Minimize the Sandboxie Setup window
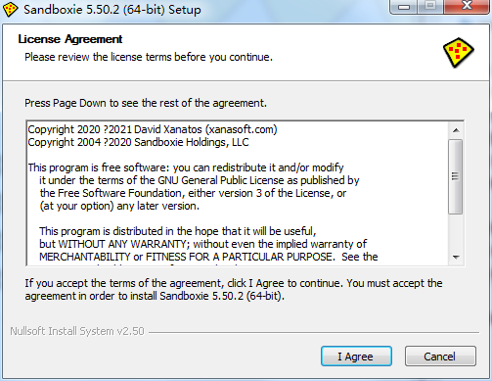Screen dimensions: 492x381 click(404, 7)
